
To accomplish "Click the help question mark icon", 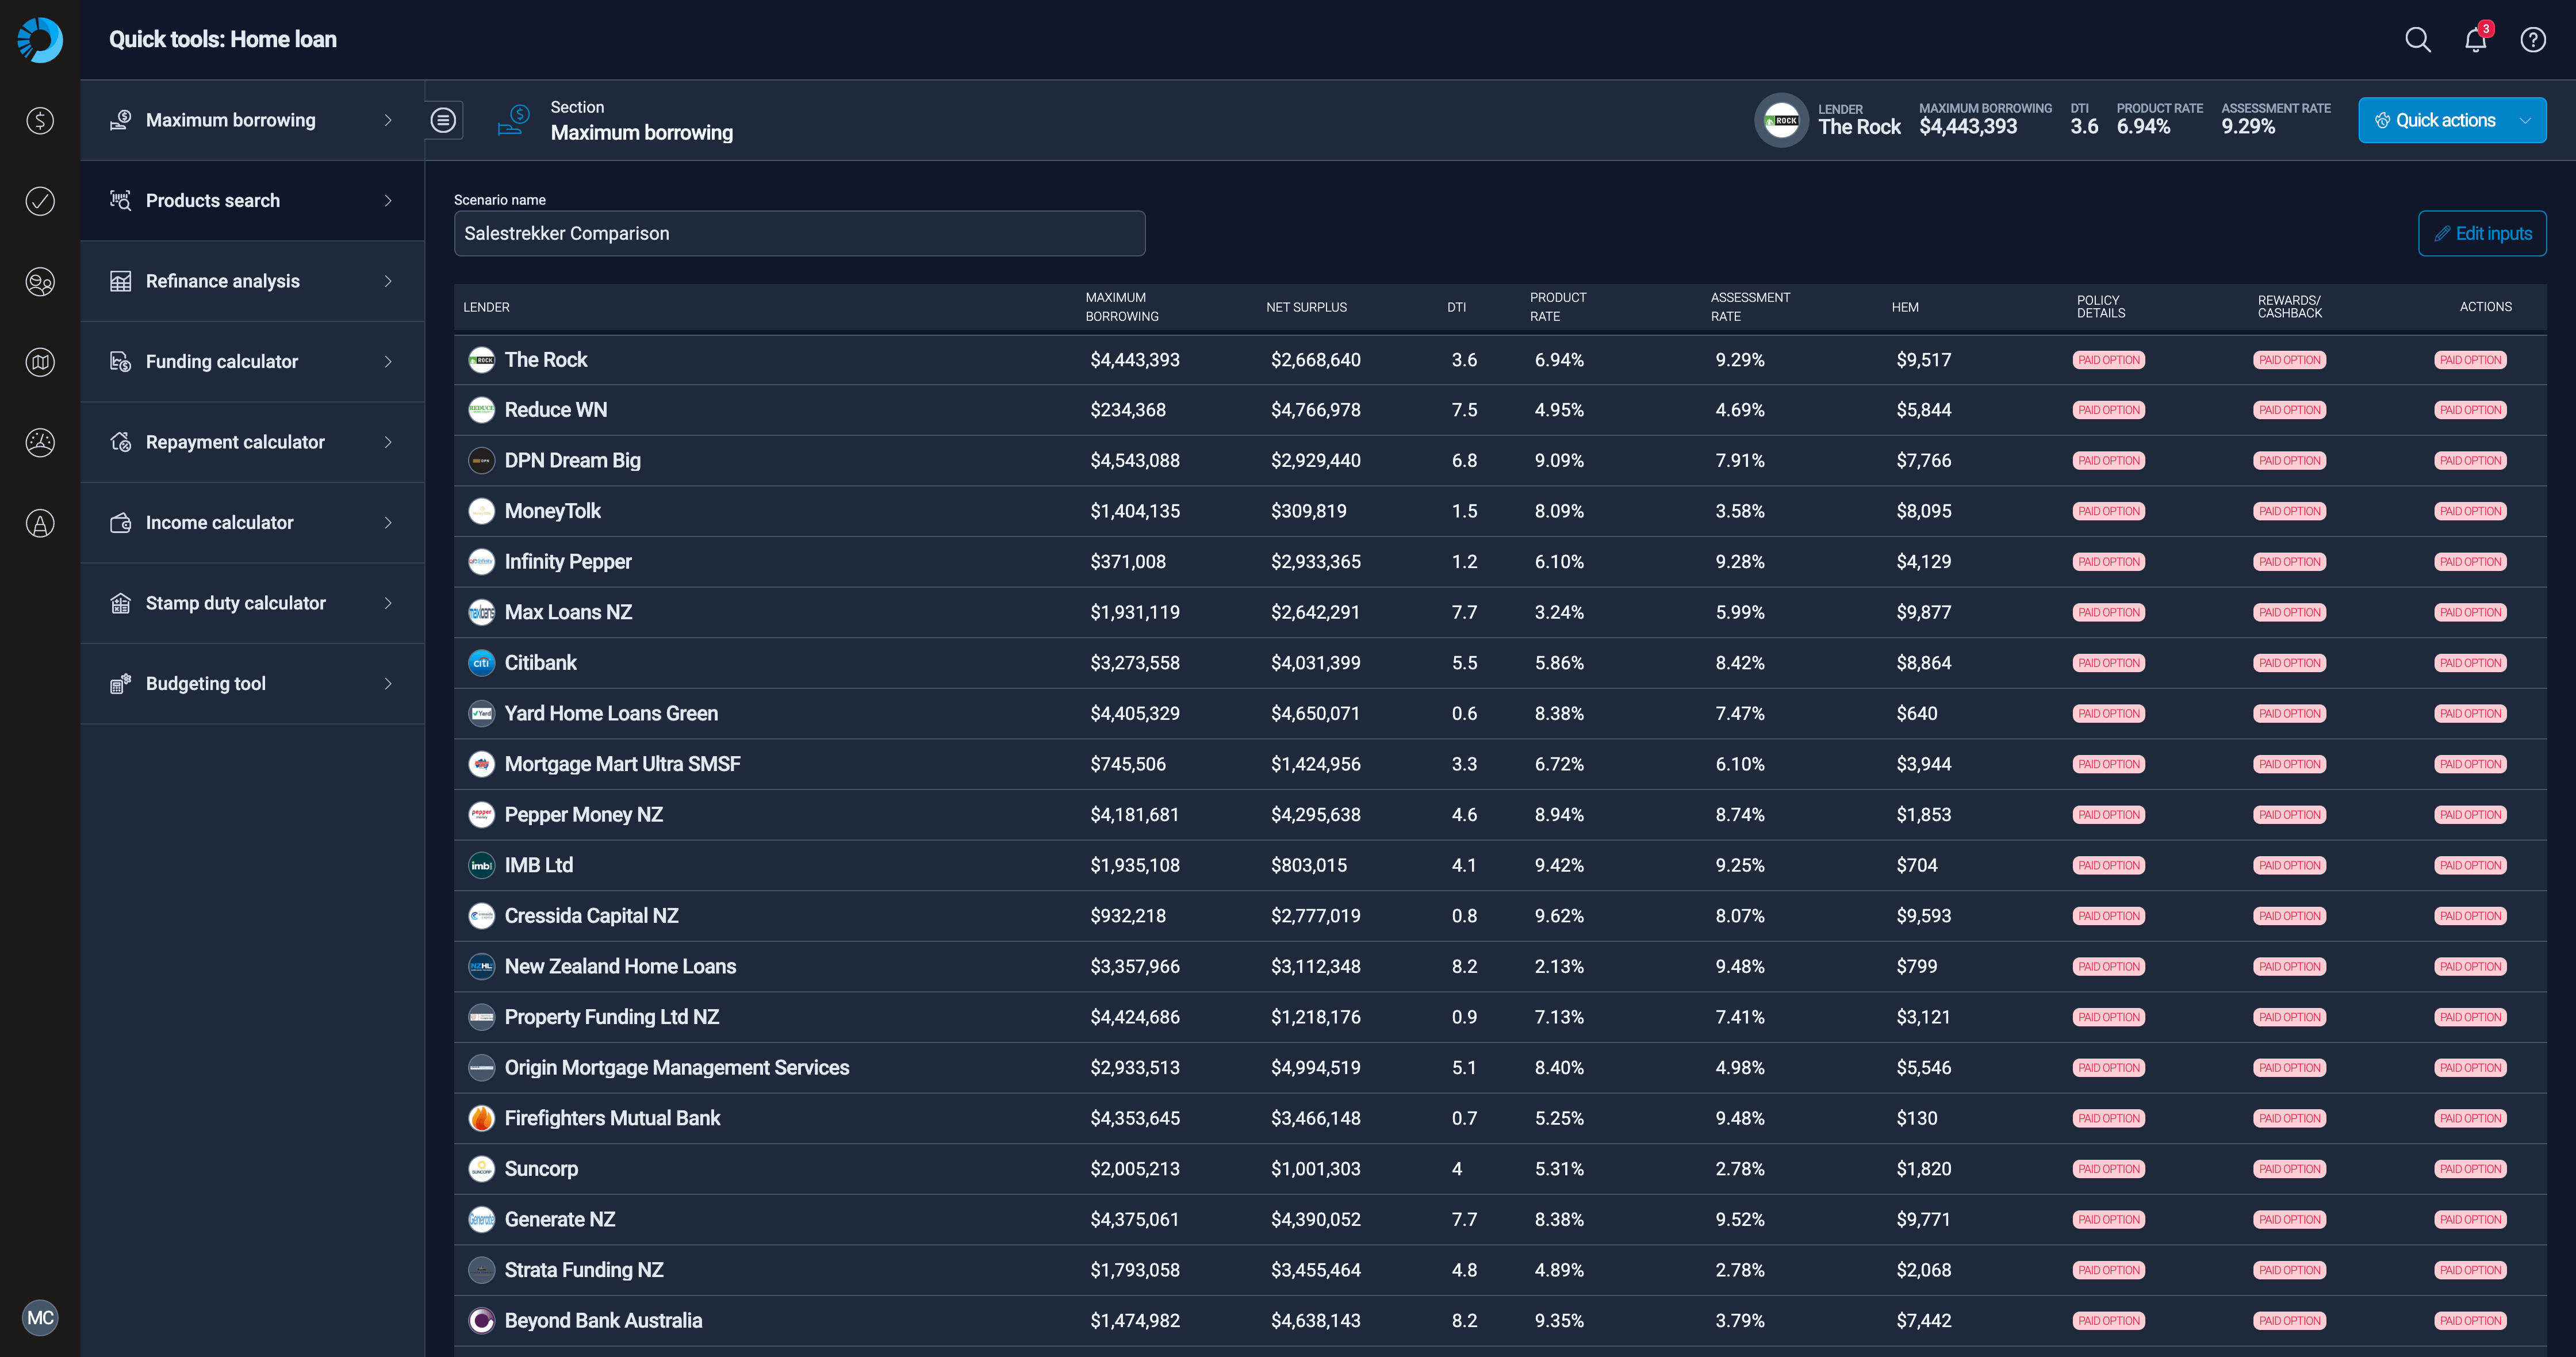I will pos(2533,40).
